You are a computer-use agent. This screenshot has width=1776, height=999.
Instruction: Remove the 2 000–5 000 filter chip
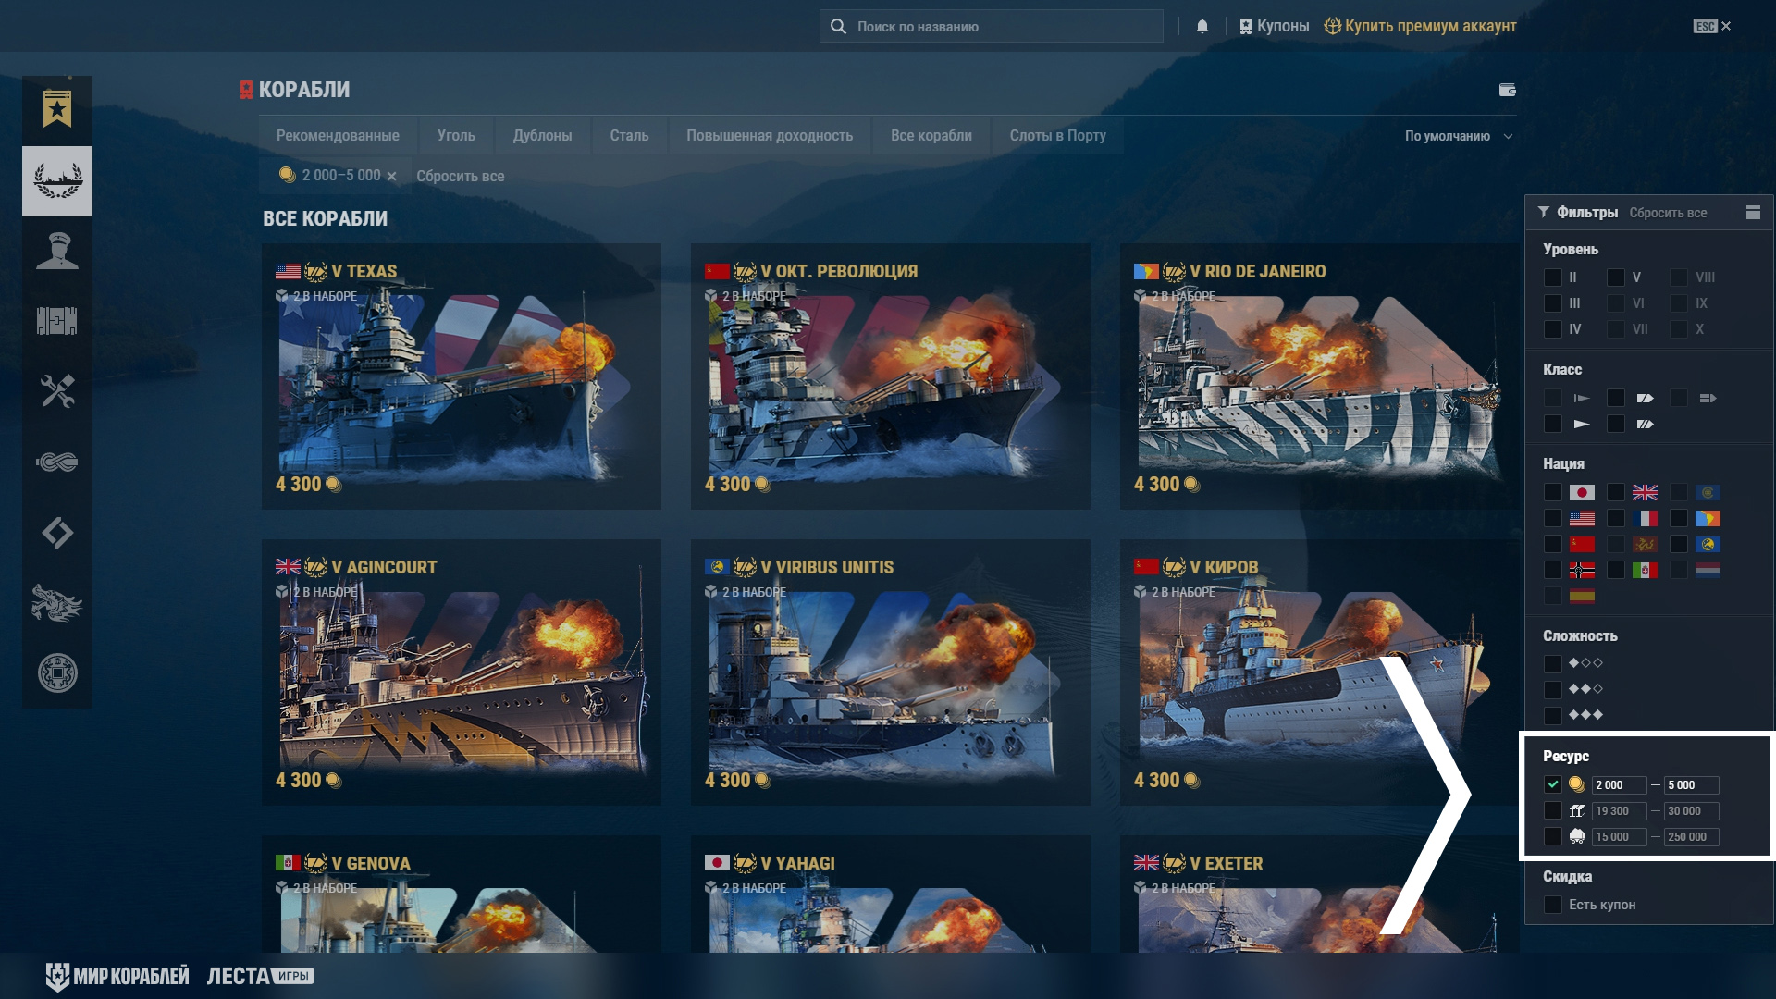pyautogui.click(x=391, y=176)
